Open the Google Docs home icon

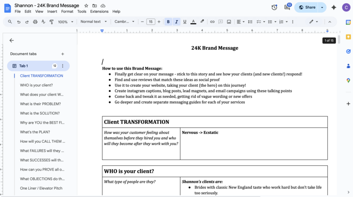[x=8, y=8]
